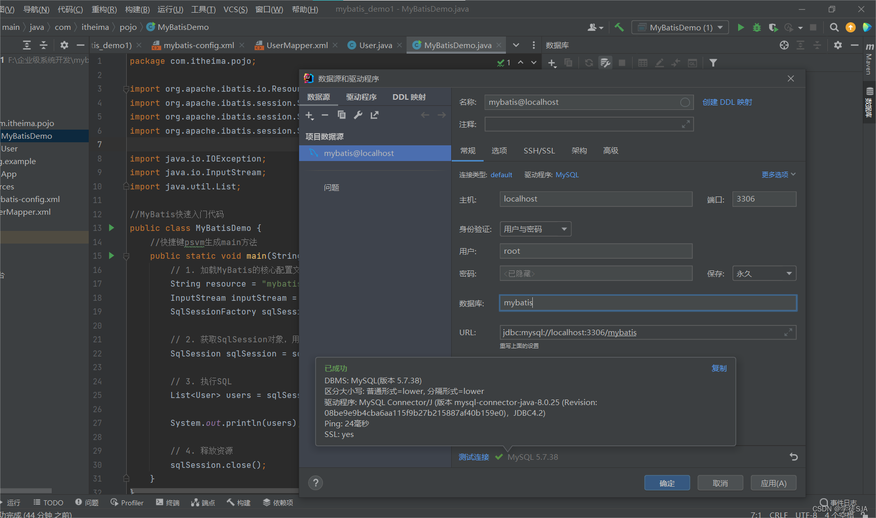Open data source properties wrench icon in Database toolbar
876x518 pixels.
click(605, 63)
